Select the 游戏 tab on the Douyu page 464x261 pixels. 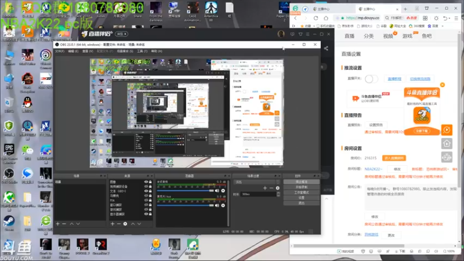(x=408, y=36)
